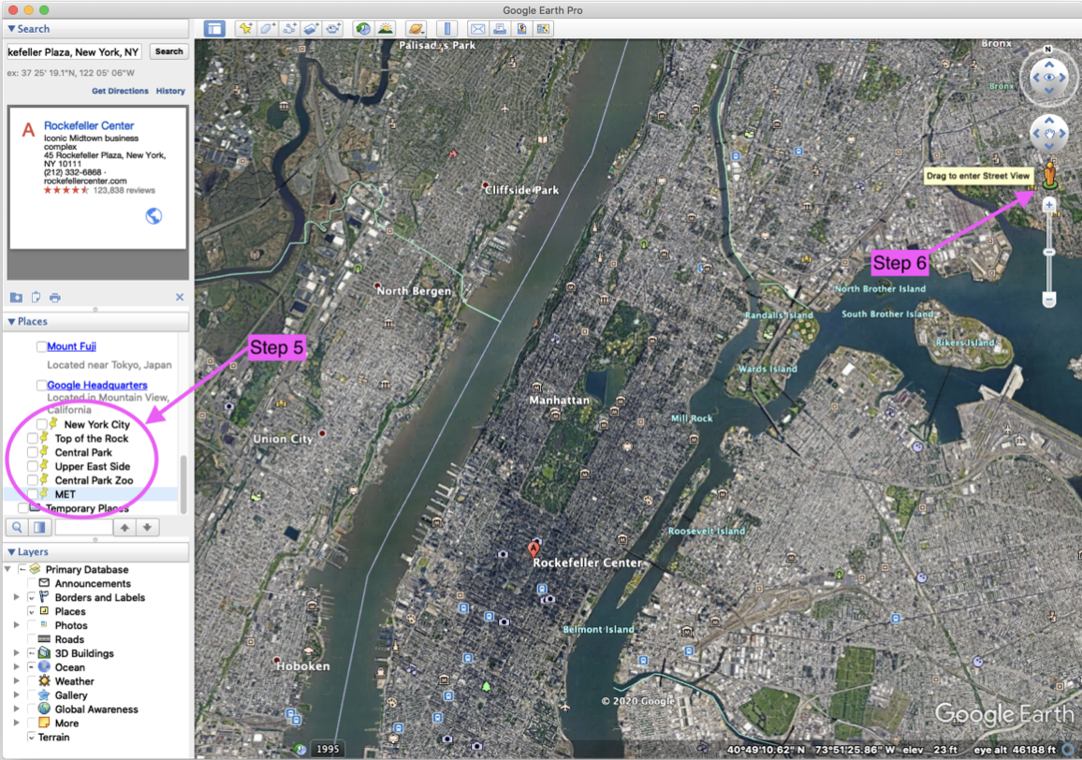The height and width of the screenshot is (760, 1082).
Task: Toggle the Sunlight tool
Action: point(386,28)
